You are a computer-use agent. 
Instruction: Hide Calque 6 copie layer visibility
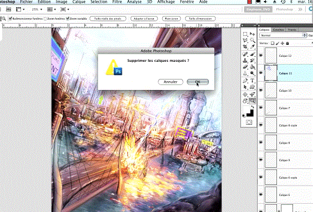click(x=261, y=177)
